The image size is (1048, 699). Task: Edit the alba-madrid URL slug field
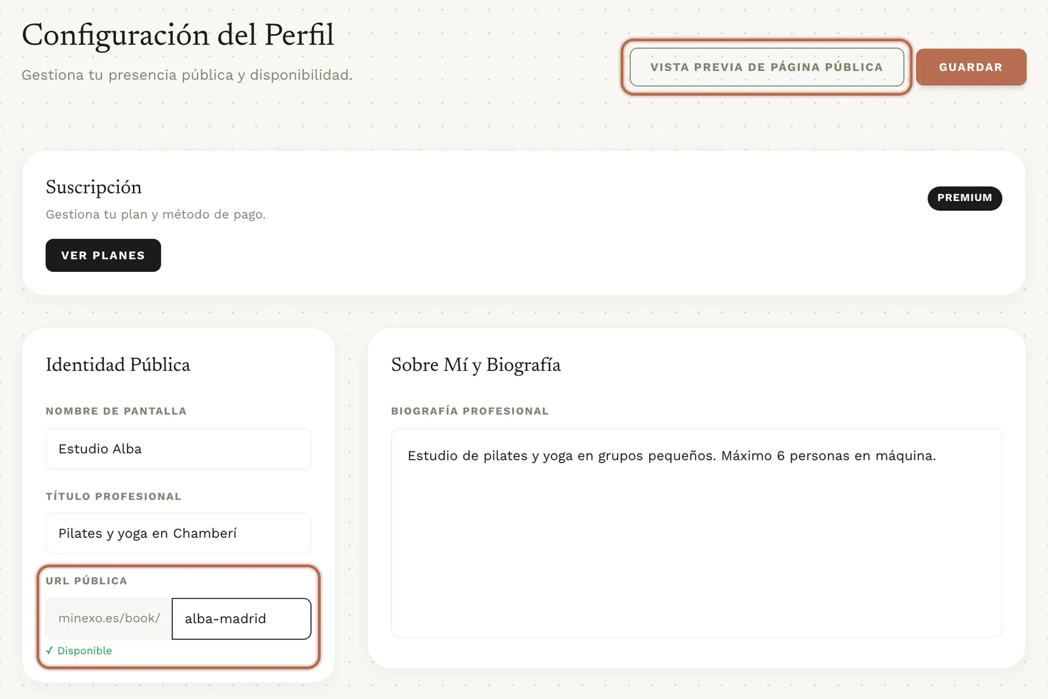[241, 618]
